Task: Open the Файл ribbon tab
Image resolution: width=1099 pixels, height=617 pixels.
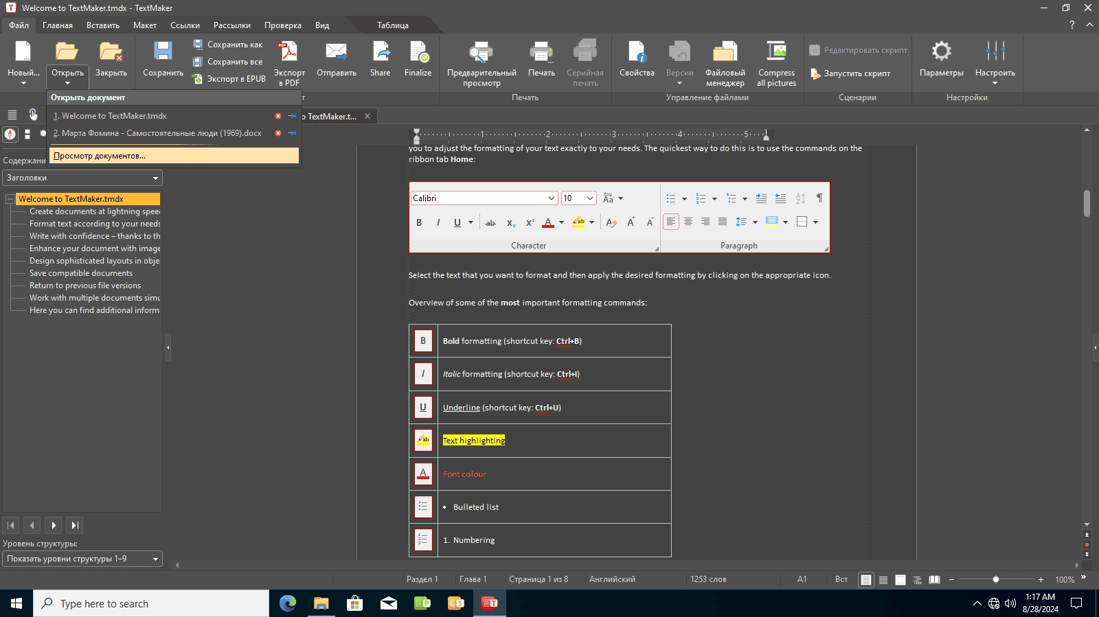Action: coord(19,25)
